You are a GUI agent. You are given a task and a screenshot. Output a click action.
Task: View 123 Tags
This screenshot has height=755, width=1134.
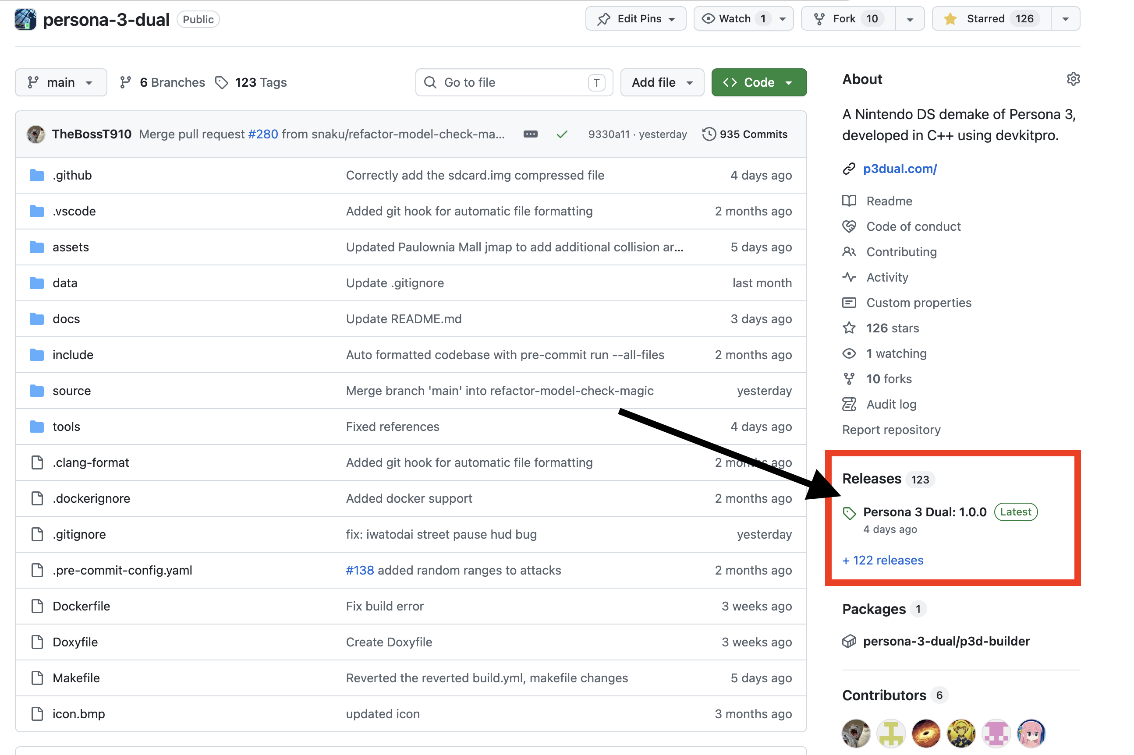pos(251,82)
